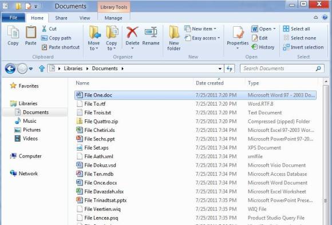Click the search magnifier icon
The image size is (332, 225).
point(318,69)
